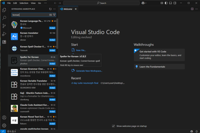The height and width of the screenshot is (133, 200).
Task: Open errors and warnings status item
Action: (12, 131)
